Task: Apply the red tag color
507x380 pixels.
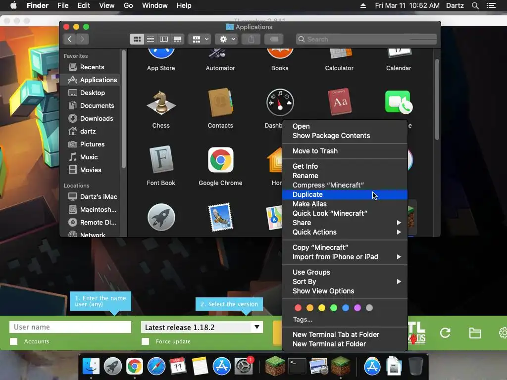Action: [298, 308]
